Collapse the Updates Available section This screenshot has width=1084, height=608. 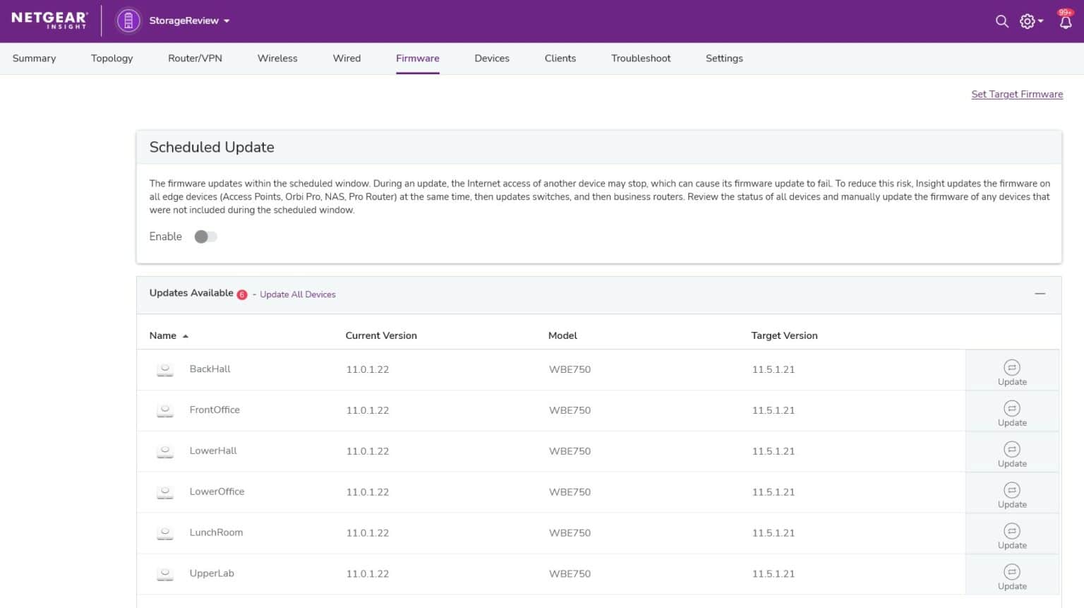point(1040,293)
